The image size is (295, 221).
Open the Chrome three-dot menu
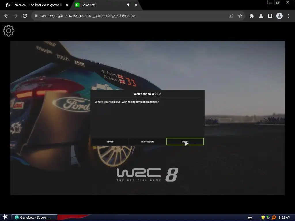point(289,16)
